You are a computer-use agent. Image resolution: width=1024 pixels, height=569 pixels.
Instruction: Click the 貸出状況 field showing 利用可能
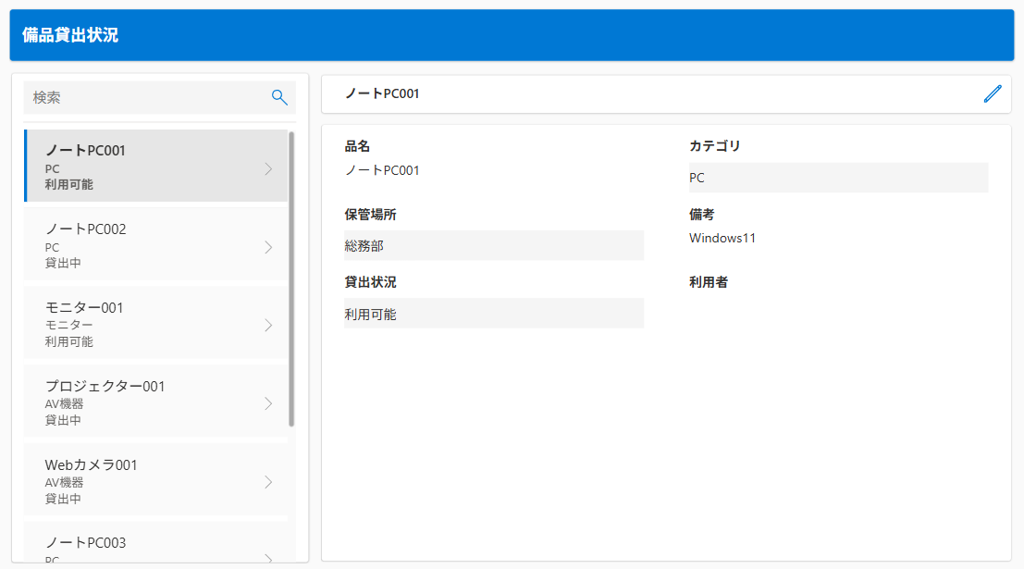pyautogui.click(x=494, y=314)
